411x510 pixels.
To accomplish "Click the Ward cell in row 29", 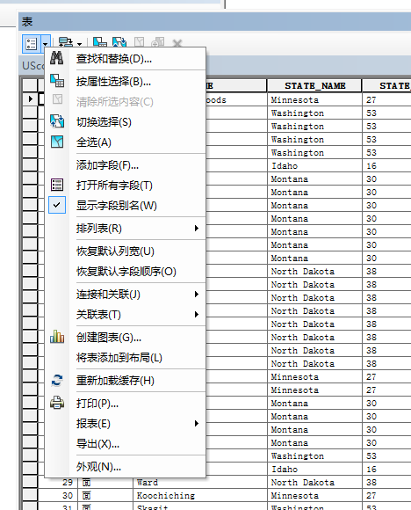I will click(200, 483).
